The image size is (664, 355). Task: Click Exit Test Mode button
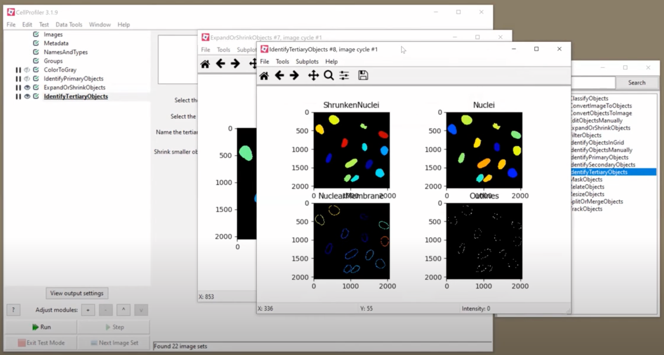click(41, 343)
